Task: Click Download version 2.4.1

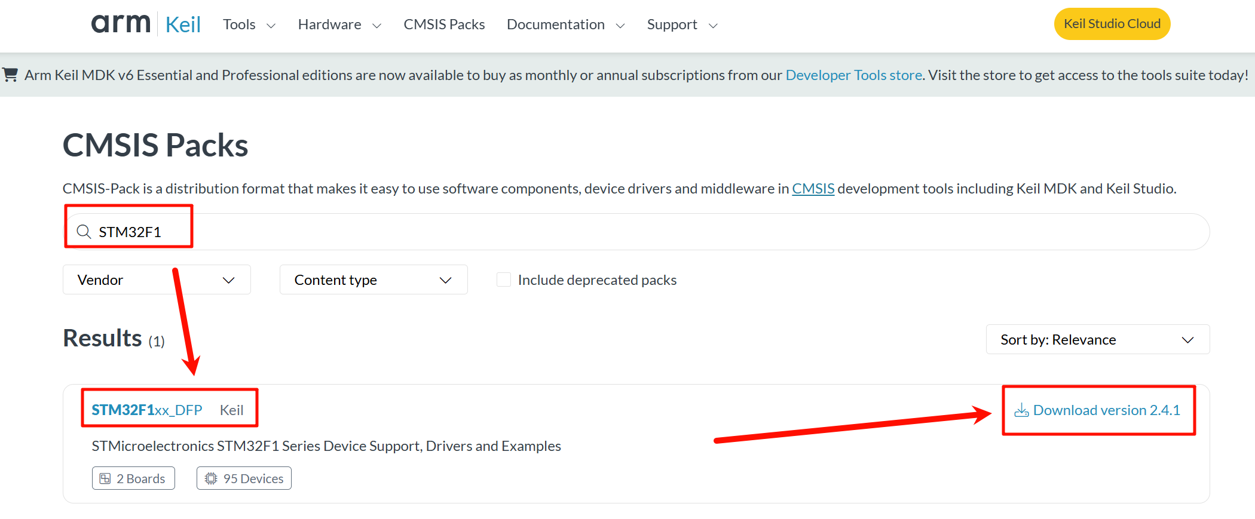Action: [1097, 410]
